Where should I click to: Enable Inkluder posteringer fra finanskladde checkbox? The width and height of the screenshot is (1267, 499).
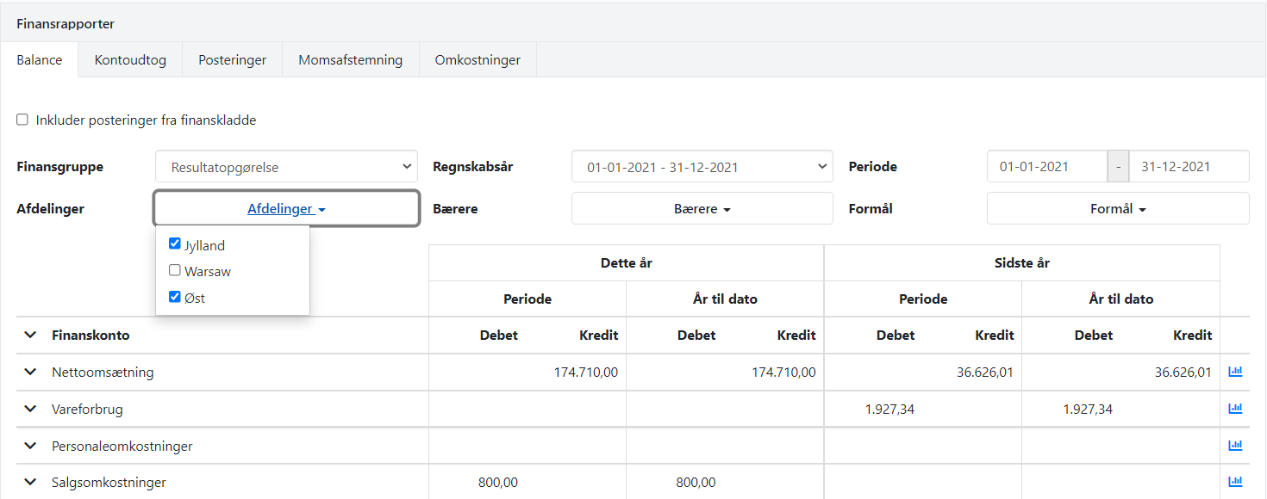click(x=22, y=120)
